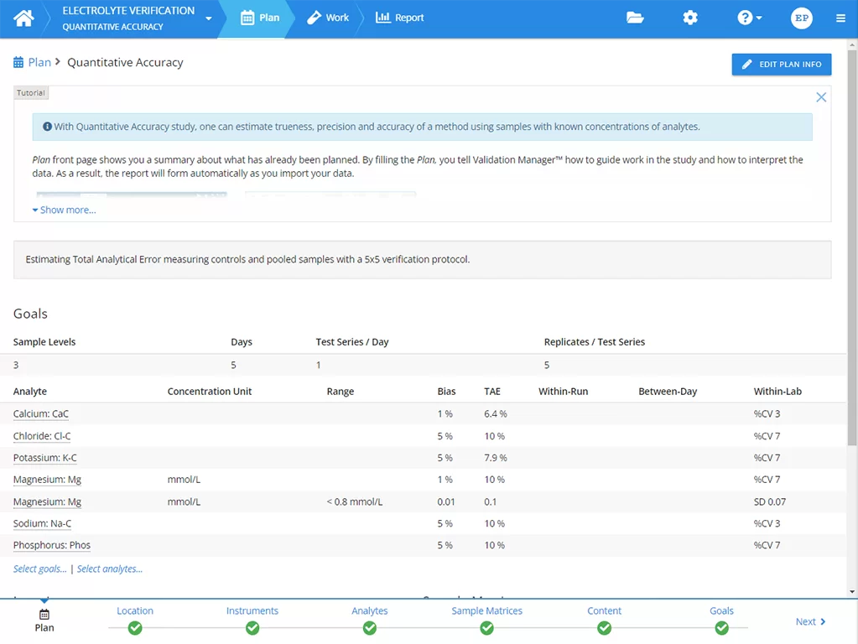Expand the Electrolyte Verification study dropdown
This screenshot has width=858, height=644.
[209, 18]
